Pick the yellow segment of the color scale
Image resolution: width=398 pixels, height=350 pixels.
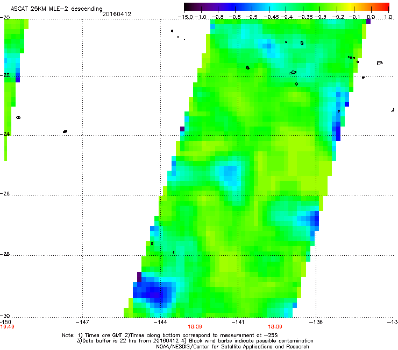(350, 6)
